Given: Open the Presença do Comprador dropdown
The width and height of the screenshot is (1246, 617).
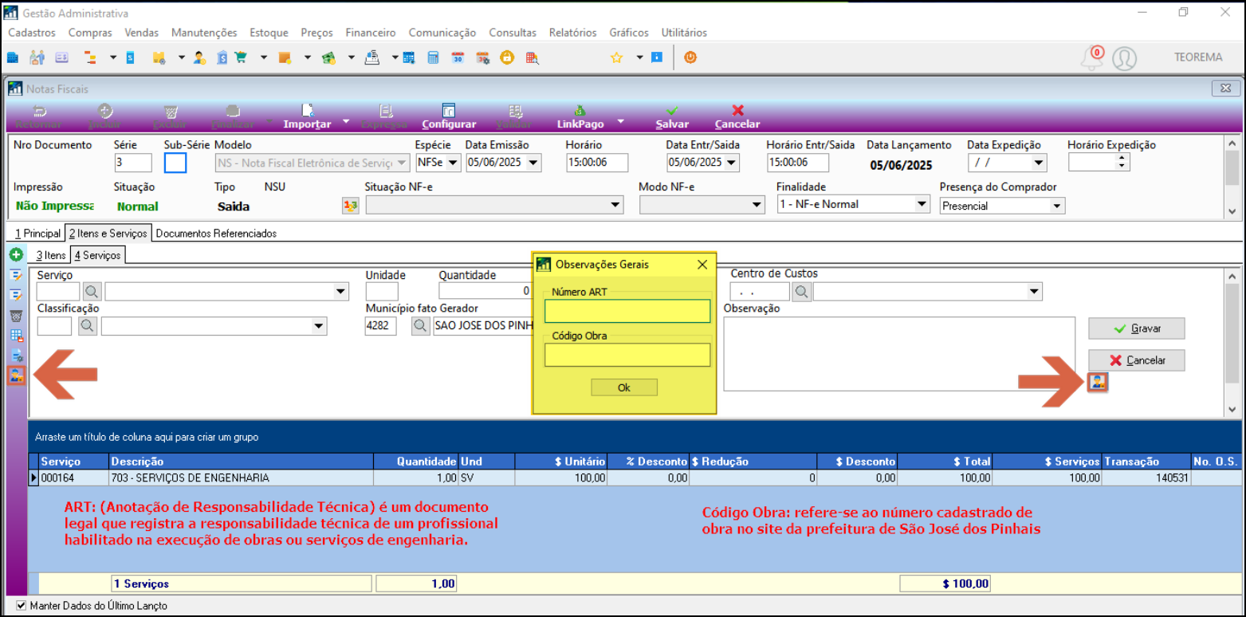Looking at the screenshot, I should (1057, 206).
